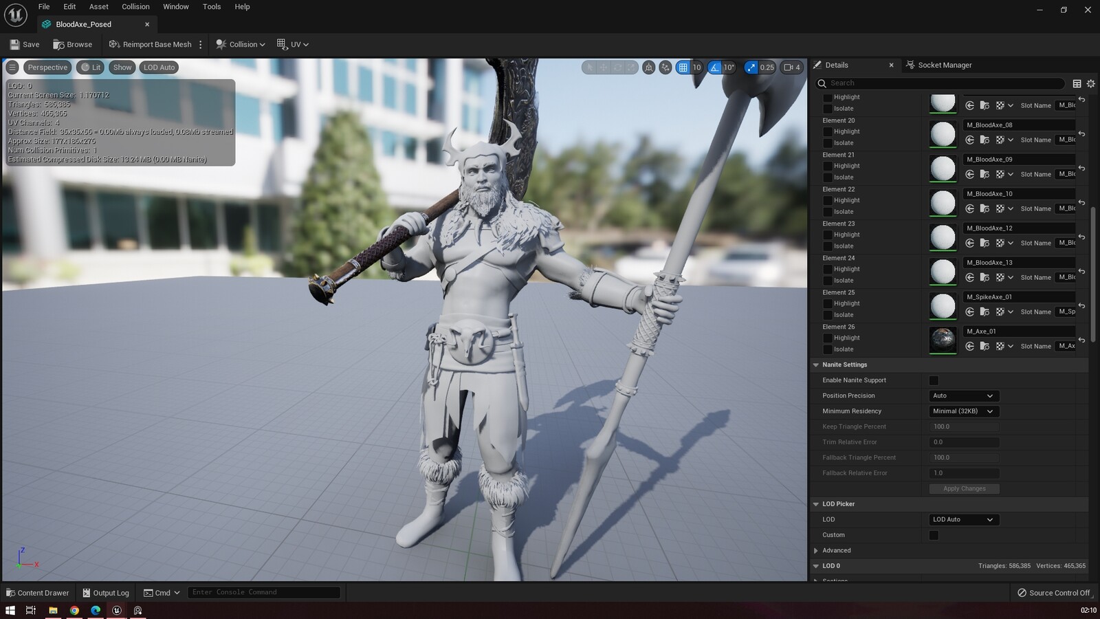Open the Perspective view mode menu

[47, 67]
